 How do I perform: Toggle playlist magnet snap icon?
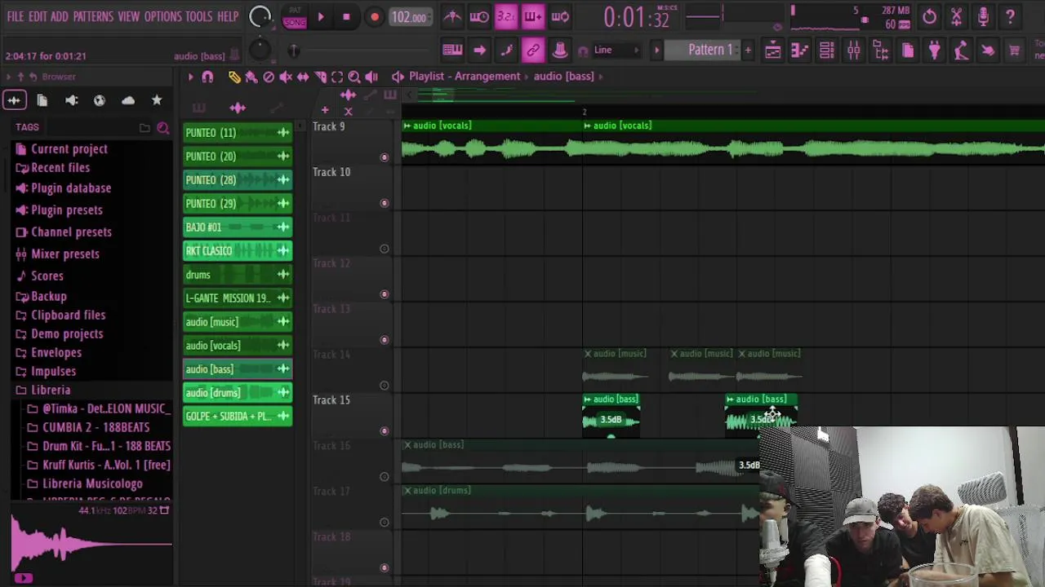point(207,77)
